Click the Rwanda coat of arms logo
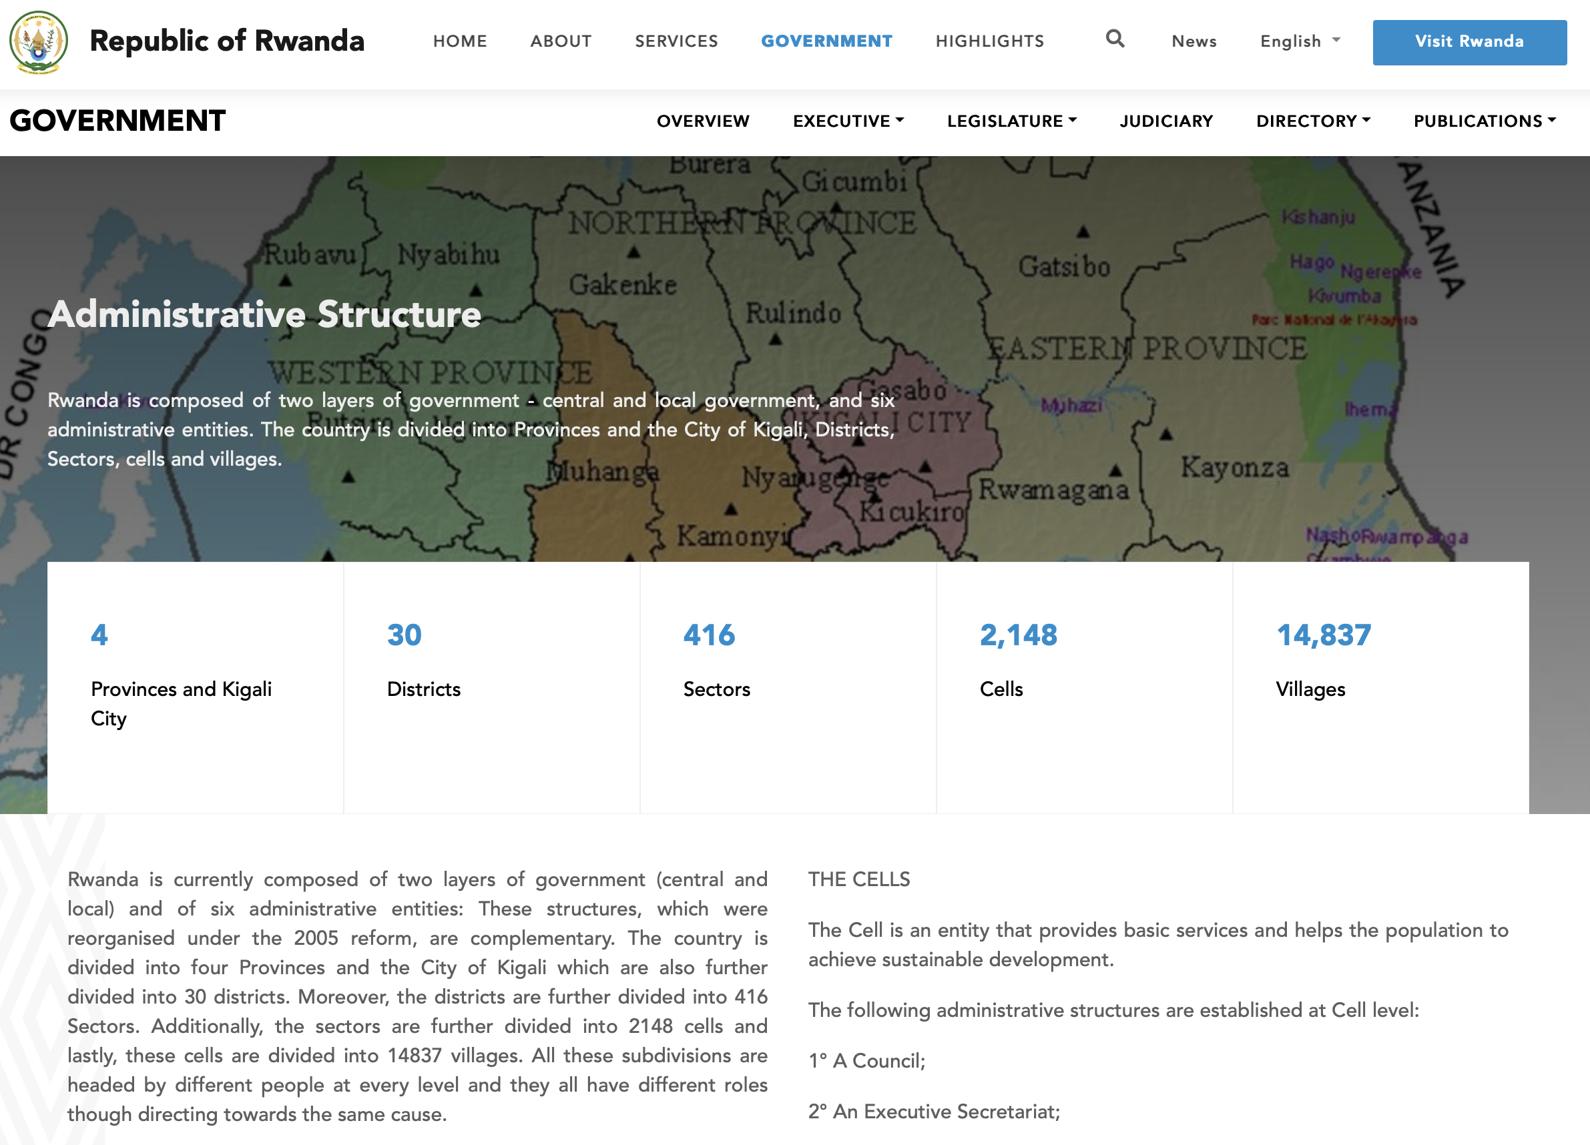The image size is (1590, 1145). [39, 42]
